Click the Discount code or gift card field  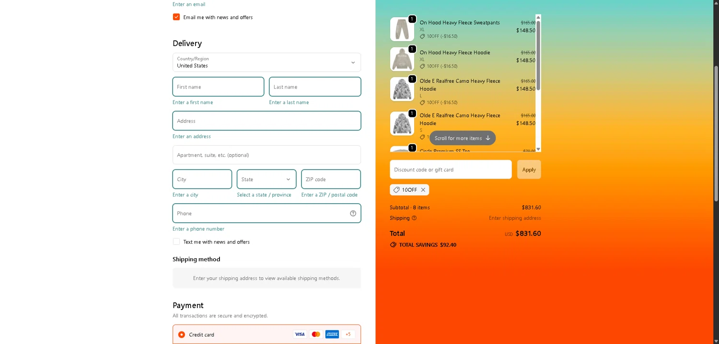[x=451, y=170]
